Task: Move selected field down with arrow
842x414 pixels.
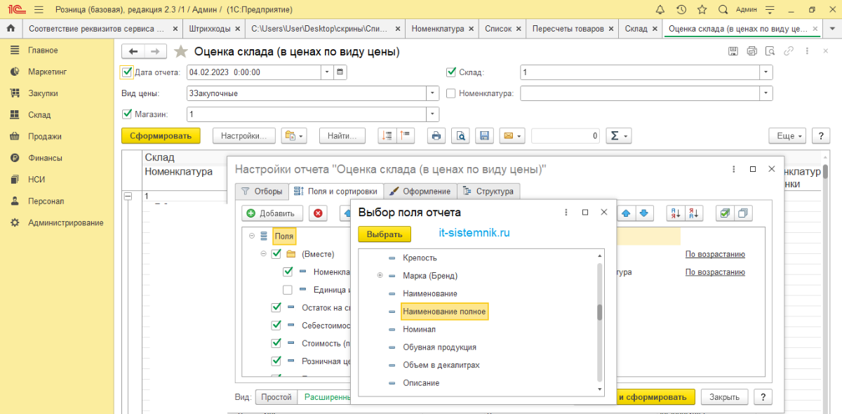Action: pos(643,213)
